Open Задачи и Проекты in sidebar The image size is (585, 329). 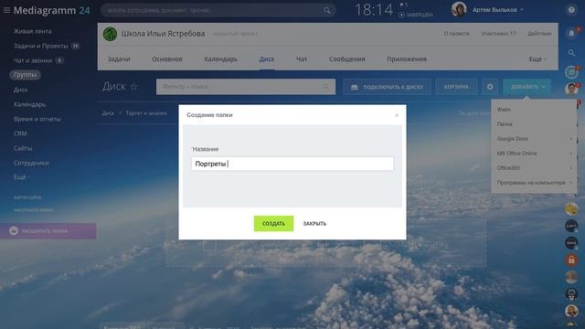pyautogui.click(x=40, y=46)
